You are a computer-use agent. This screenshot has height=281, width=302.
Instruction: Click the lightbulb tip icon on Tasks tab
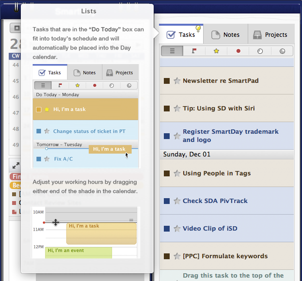tap(198, 29)
